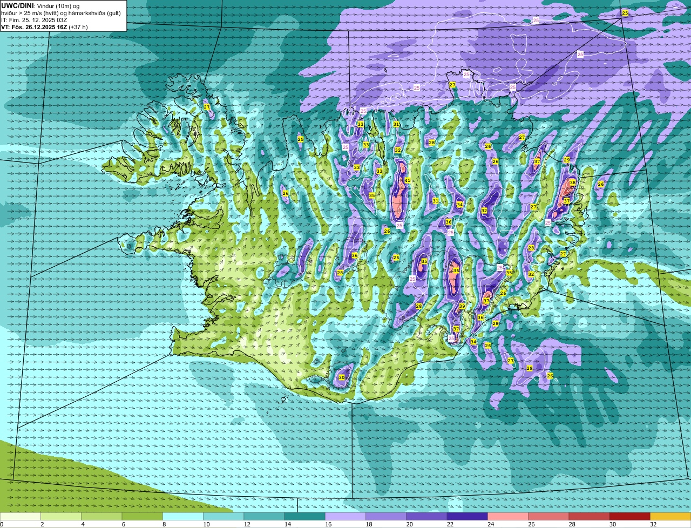The width and height of the screenshot is (691, 528).
Task: Click the yellow gust label "39"
Action: [x=462, y=307]
